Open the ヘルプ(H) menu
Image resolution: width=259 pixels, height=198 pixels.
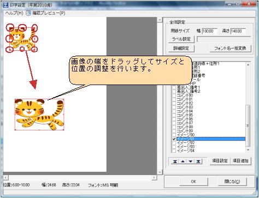(x=14, y=13)
